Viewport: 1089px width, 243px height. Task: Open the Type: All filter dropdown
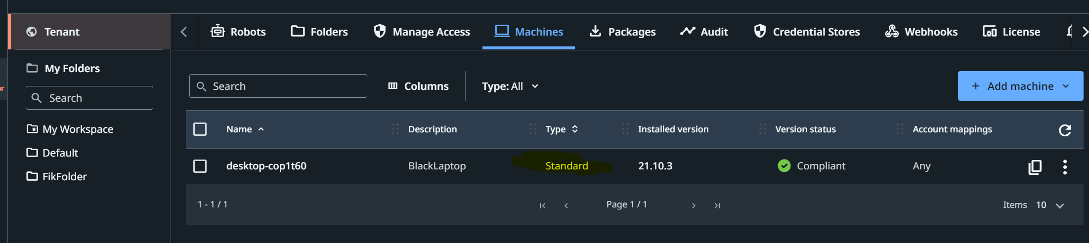pyautogui.click(x=510, y=86)
